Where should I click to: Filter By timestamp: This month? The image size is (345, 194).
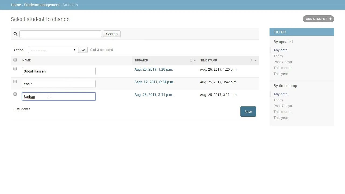pyautogui.click(x=282, y=112)
